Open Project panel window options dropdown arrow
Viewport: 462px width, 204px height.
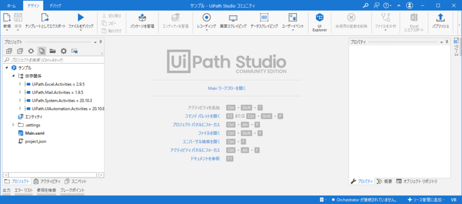pos(95,42)
